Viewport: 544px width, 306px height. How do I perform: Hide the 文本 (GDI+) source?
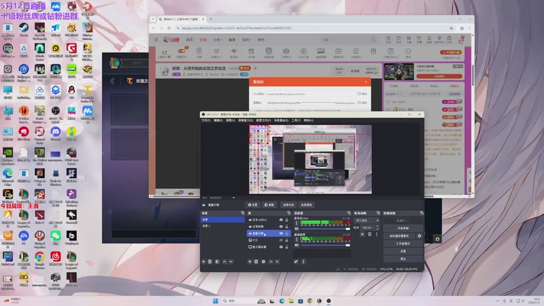point(281,220)
